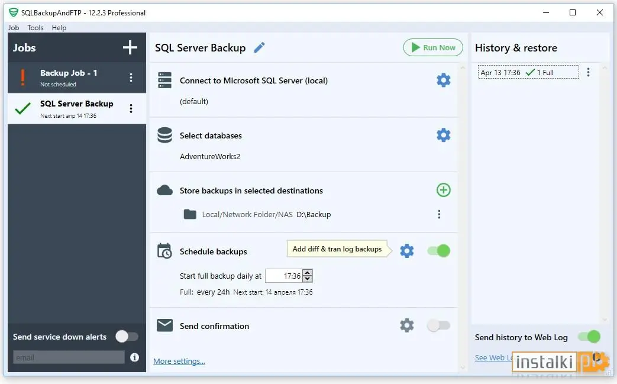Click Local/Network Folder/NAS destination text

click(x=247, y=214)
